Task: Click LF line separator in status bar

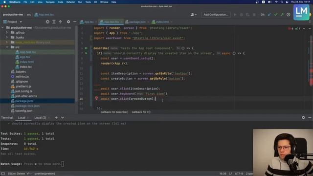Action: 230,174
